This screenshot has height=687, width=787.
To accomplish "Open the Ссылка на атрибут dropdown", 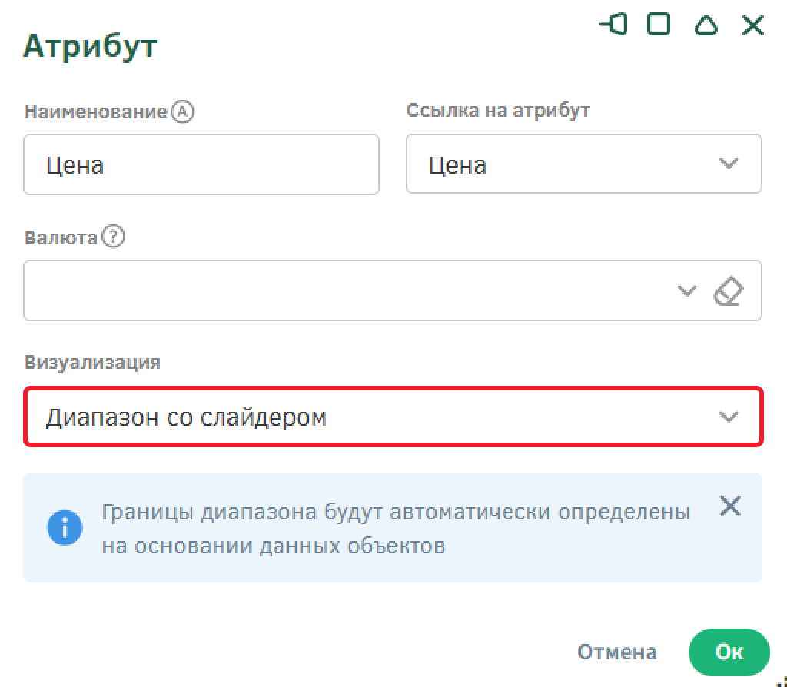I will pos(727,164).
